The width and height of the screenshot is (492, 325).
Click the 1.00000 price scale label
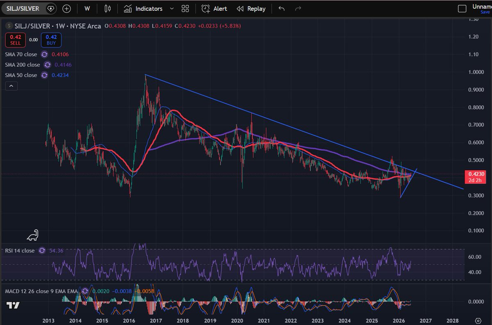476,72
